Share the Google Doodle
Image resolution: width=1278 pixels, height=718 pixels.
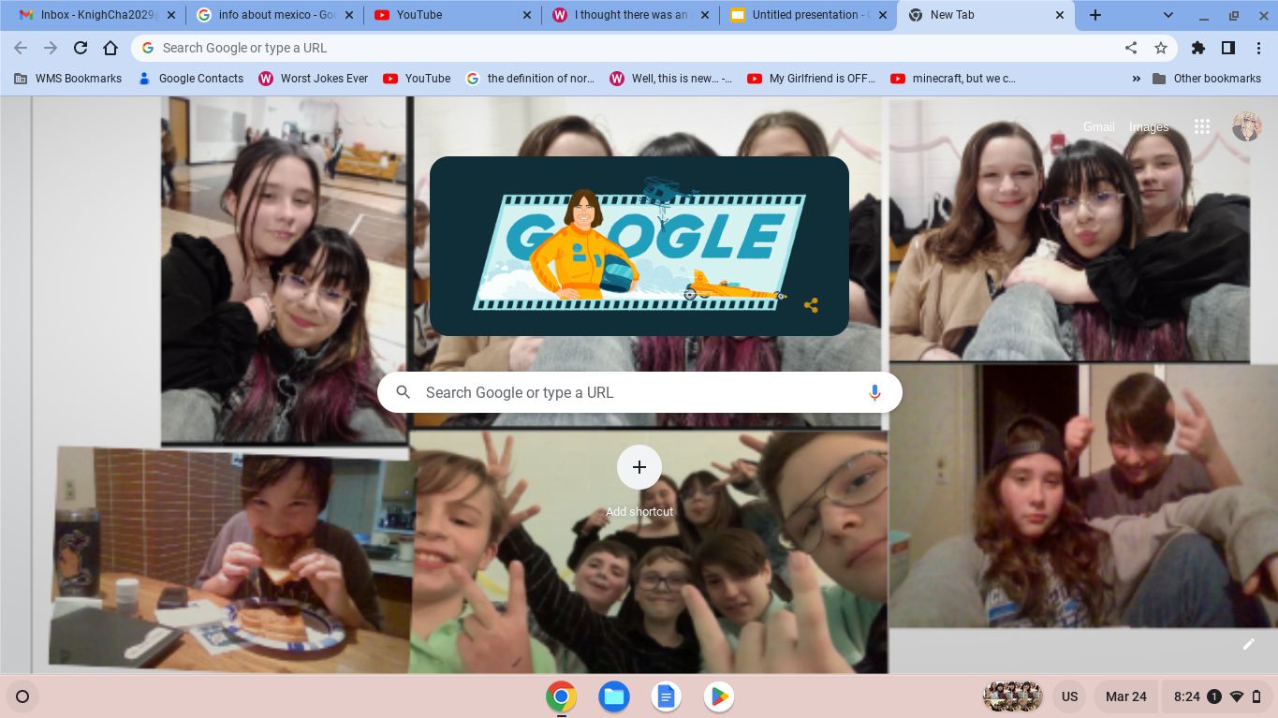click(x=811, y=305)
